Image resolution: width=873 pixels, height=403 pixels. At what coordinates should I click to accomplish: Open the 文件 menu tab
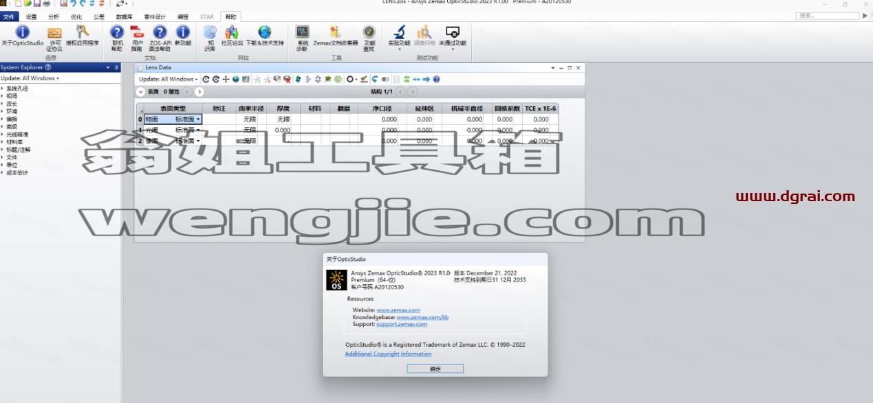[8, 16]
